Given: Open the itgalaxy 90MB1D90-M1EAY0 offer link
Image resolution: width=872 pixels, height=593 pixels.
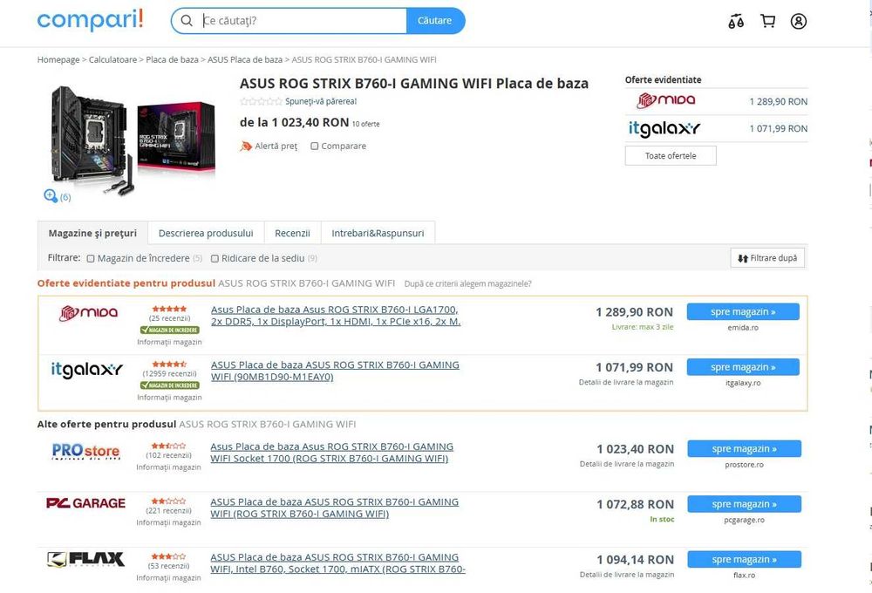Looking at the screenshot, I should (335, 371).
